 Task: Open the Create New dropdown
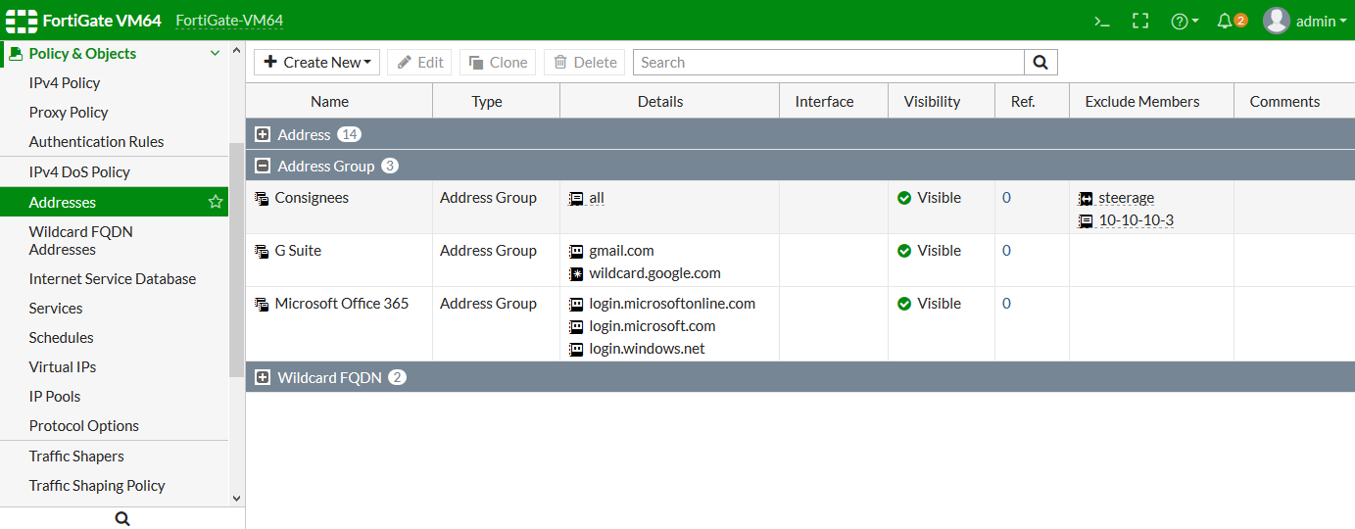point(318,63)
